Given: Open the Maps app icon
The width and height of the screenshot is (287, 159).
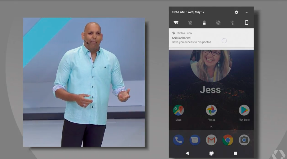Looking at the screenshot, I should tap(179, 110).
